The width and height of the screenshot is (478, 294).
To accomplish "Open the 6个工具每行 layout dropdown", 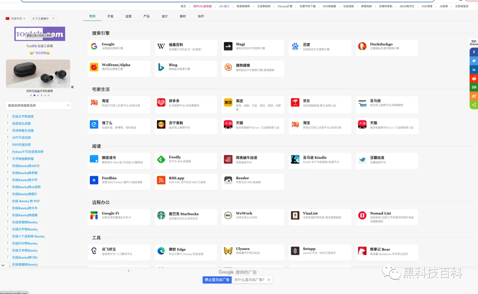I will 43,19.
